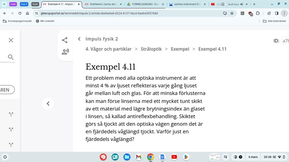Viewport: 289px width, 162px height.
Task: Click the address bar URL field
Action: tap(126, 13)
